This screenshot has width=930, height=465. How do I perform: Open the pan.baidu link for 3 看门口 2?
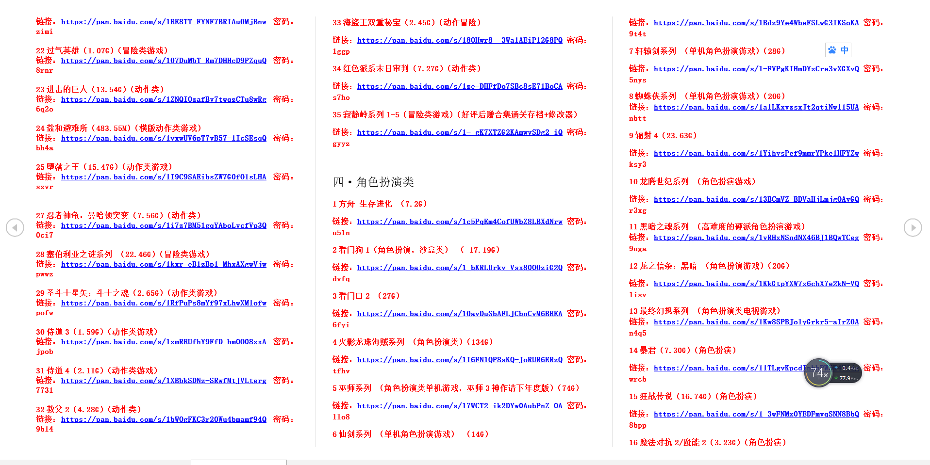[x=460, y=314]
